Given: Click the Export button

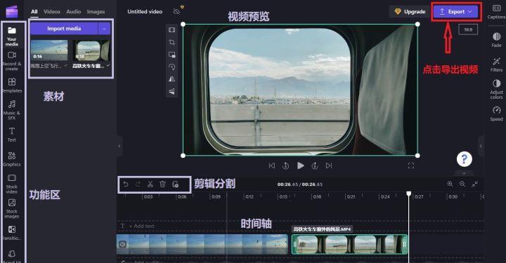Looking at the screenshot, I should (456, 12).
